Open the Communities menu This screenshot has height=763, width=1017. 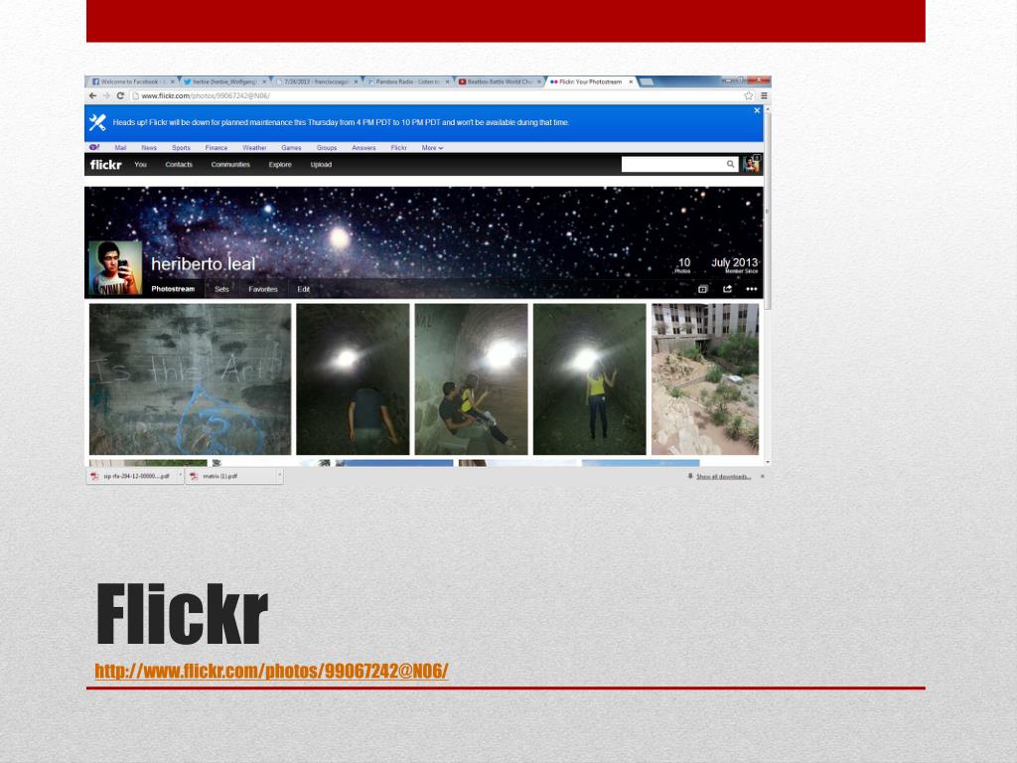point(230,165)
